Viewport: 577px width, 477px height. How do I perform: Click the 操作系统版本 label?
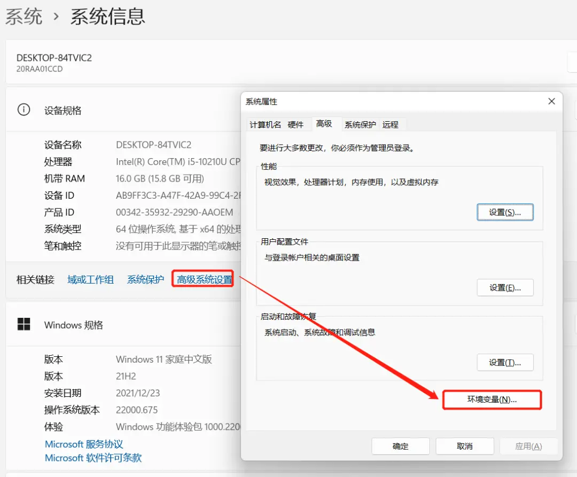(x=72, y=410)
